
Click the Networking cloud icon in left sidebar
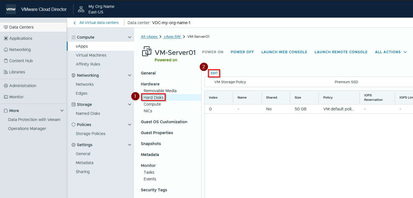[6, 50]
